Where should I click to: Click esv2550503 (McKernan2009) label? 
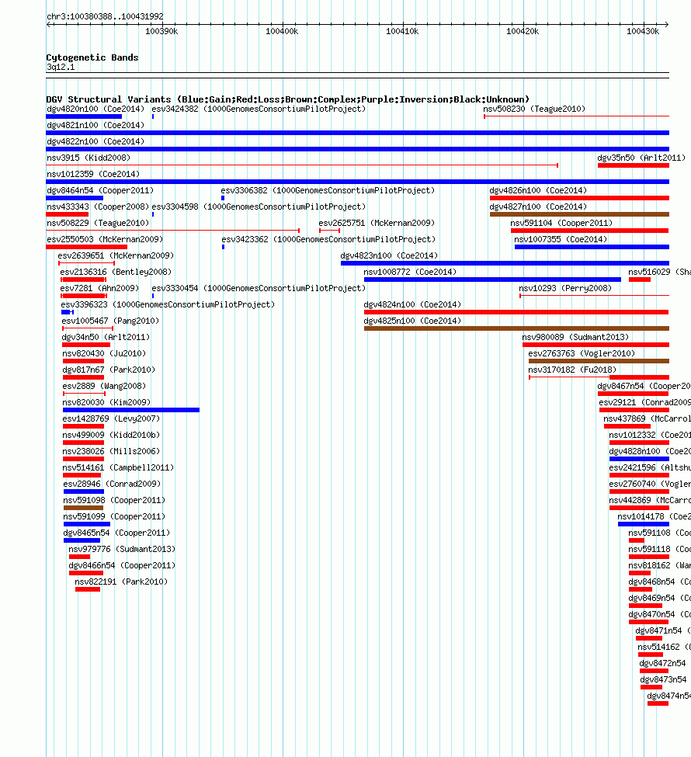(x=105, y=239)
